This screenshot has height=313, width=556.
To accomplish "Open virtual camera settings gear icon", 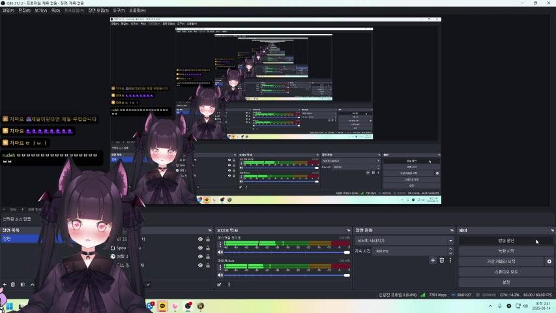I will click(x=549, y=261).
